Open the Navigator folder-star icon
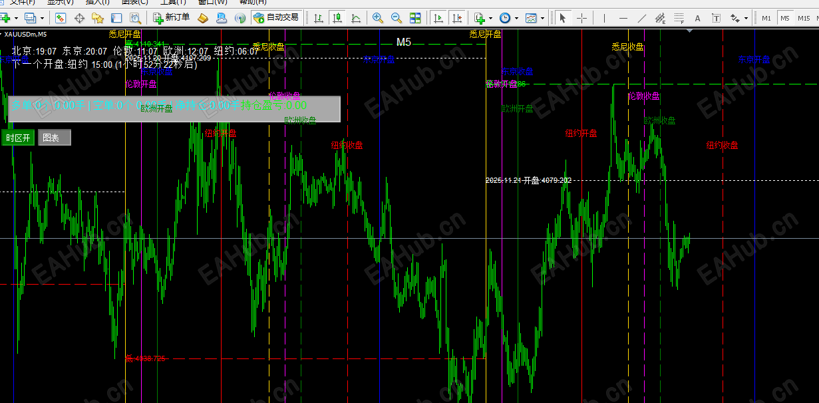Image resolution: width=819 pixels, height=403 pixels. [x=98, y=18]
